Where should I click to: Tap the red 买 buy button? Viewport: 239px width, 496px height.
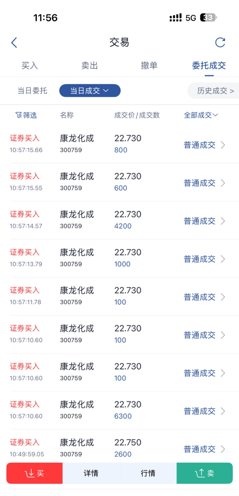tap(35, 473)
